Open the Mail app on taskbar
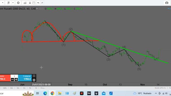The image size is (171, 96). (104, 93)
